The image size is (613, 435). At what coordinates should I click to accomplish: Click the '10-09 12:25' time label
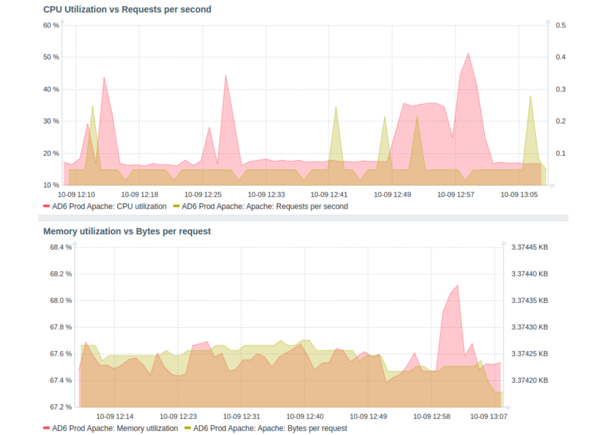pyautogui.click(x=203, y=195)
